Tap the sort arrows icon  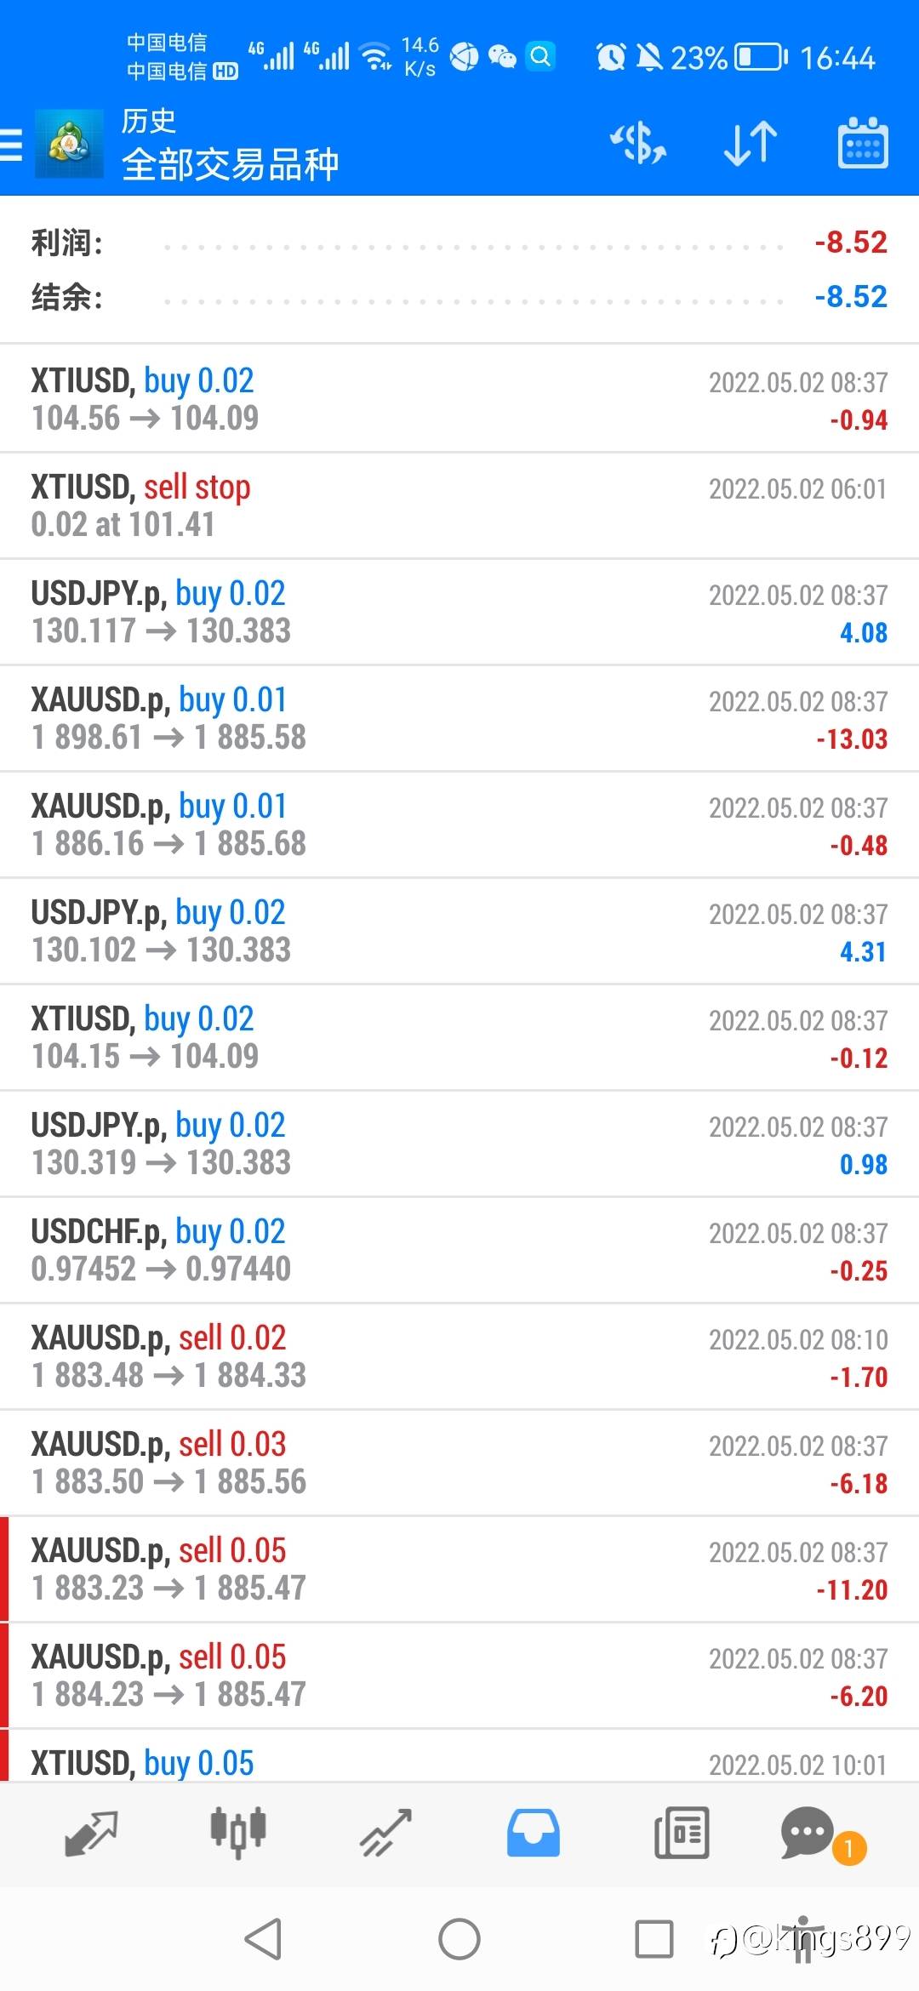point(750,143)
